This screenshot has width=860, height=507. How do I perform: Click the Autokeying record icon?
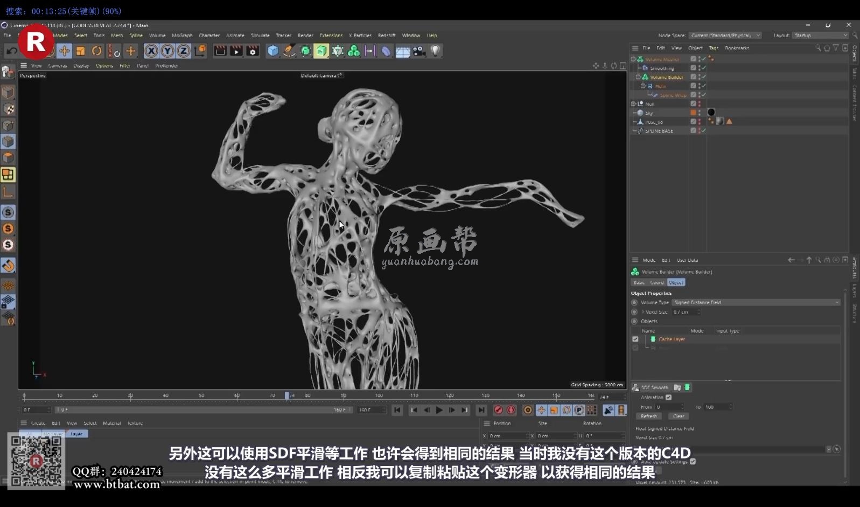coord(511,410)
